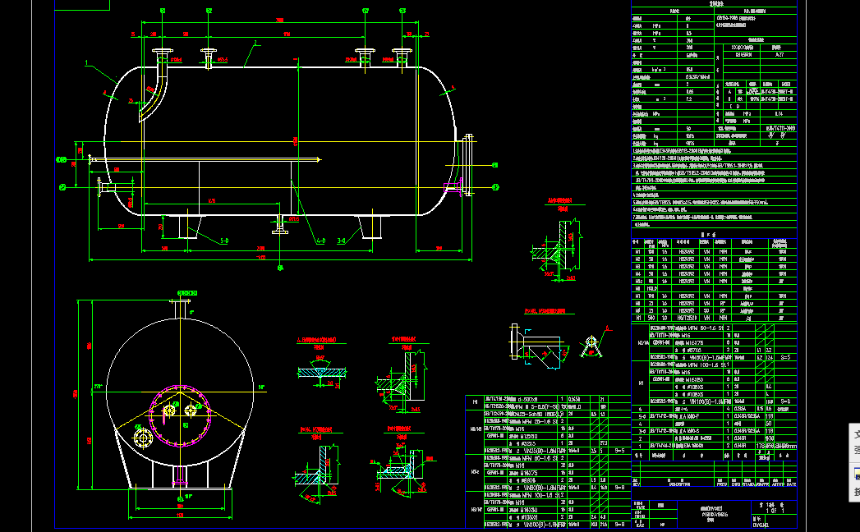
Task: Click the DESCRIPTION label in the revision block
Action: (x=674, y=484)
